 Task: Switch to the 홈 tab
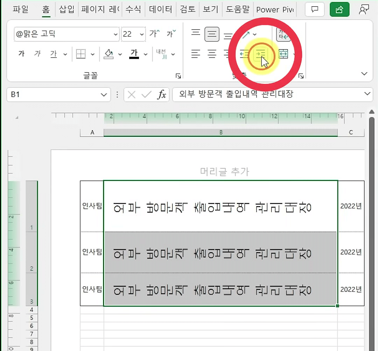pyautogui.click(x=46, y=10)
